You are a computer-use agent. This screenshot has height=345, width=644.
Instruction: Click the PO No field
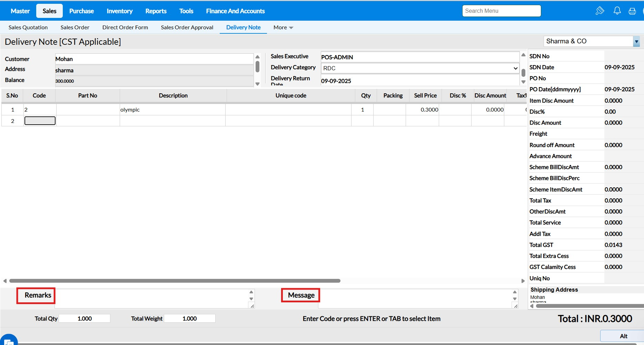(x=624, y=79)
